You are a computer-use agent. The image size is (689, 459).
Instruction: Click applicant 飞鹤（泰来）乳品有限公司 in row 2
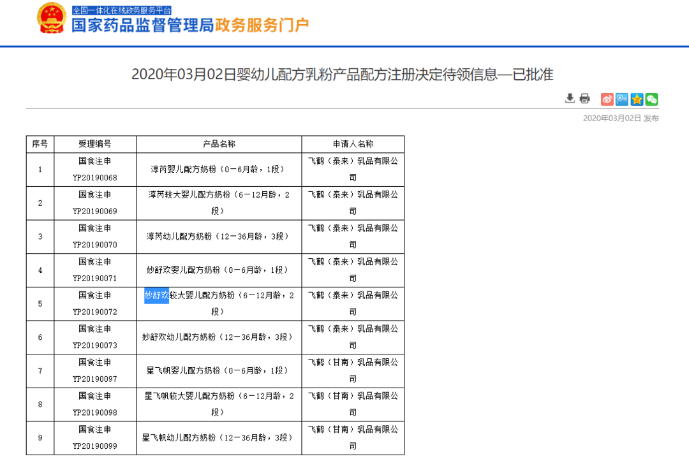click(353, 203)
